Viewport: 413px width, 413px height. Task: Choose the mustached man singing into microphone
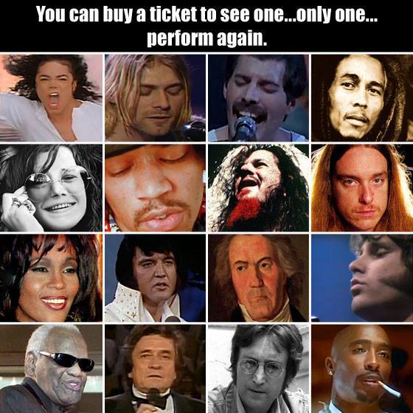(258, 97)
